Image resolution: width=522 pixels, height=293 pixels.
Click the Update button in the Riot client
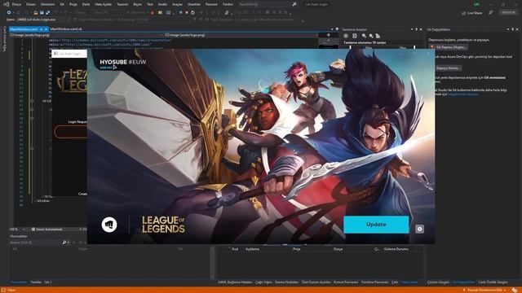coord(376,225)
